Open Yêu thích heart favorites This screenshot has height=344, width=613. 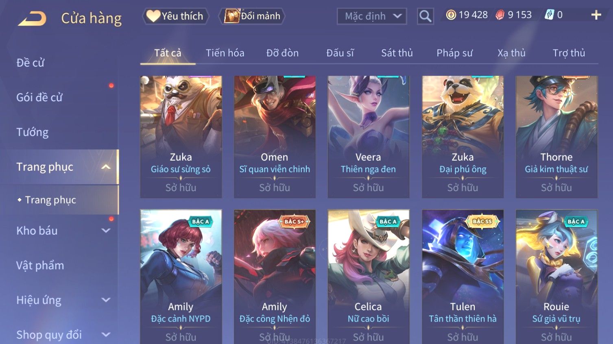pos(175,16)
